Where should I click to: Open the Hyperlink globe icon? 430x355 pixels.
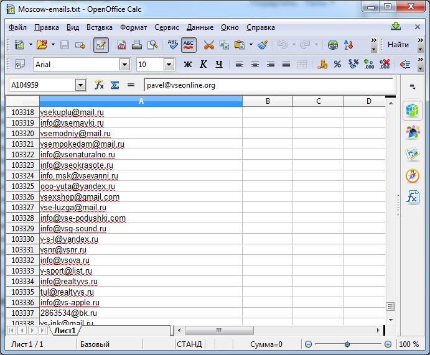pos(333,45)
